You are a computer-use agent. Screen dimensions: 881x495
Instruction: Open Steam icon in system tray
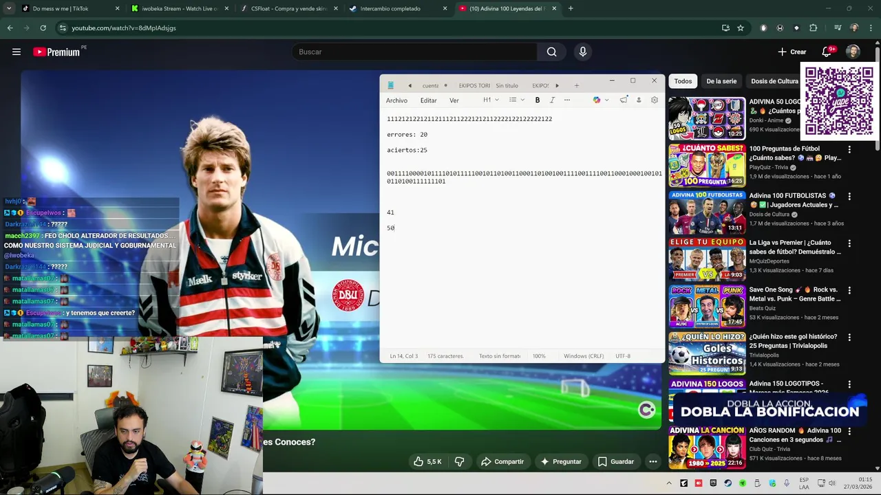tap(728, 483)
